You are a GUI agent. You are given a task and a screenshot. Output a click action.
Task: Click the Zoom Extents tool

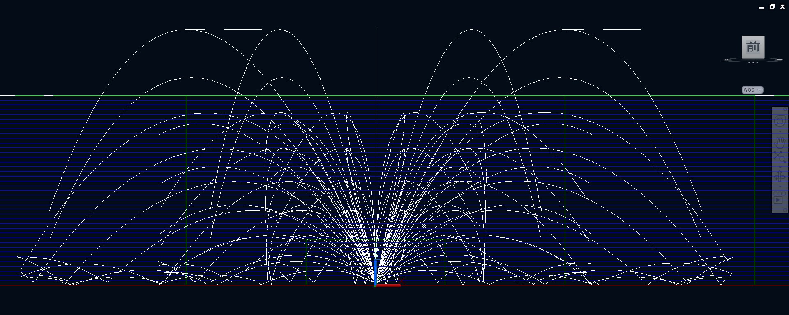(780, 157)
